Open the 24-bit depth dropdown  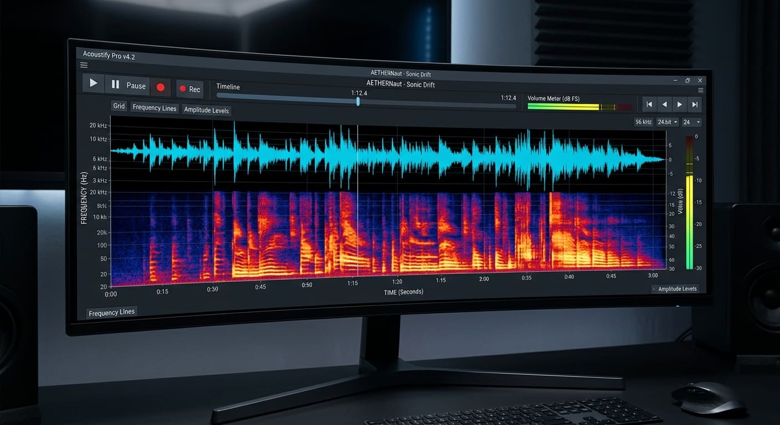tap(668, 122)
